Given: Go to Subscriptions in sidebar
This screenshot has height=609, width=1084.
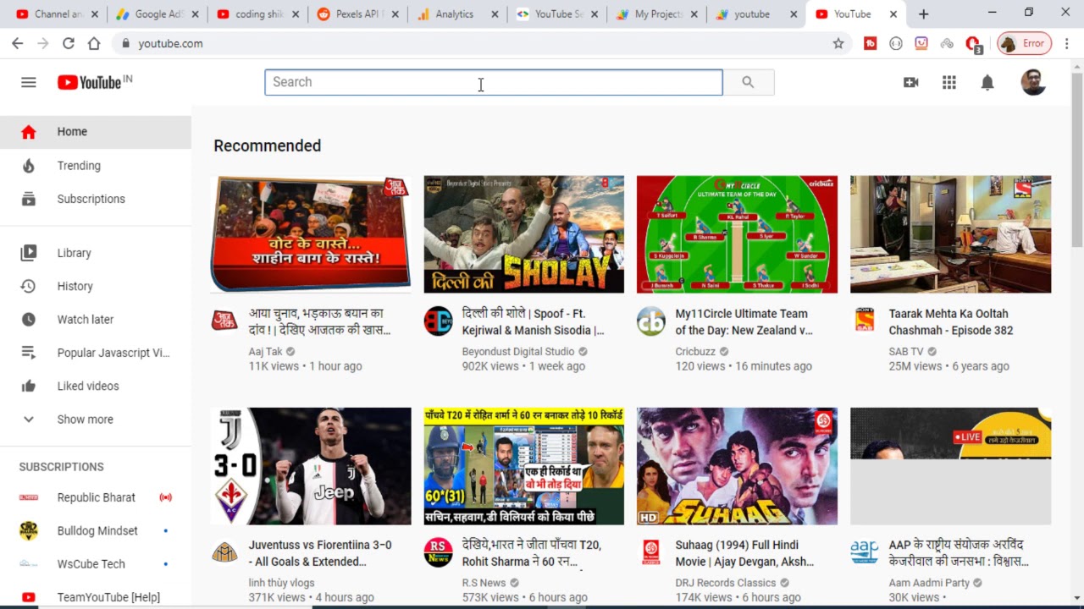Looking at the screenshot, I should tap(91, 199).
